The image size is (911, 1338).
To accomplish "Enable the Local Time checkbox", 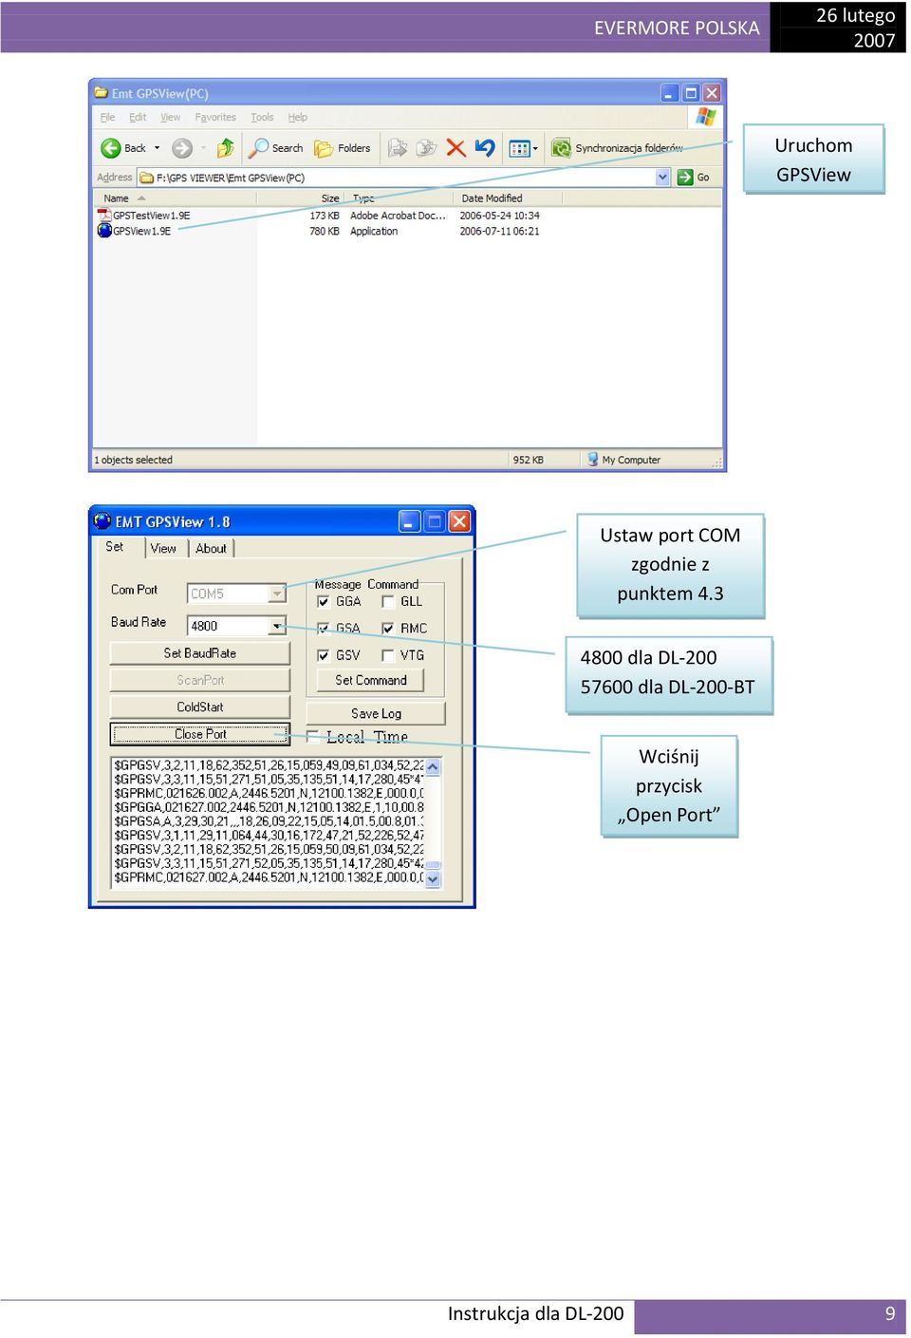I will coord(312,737).
